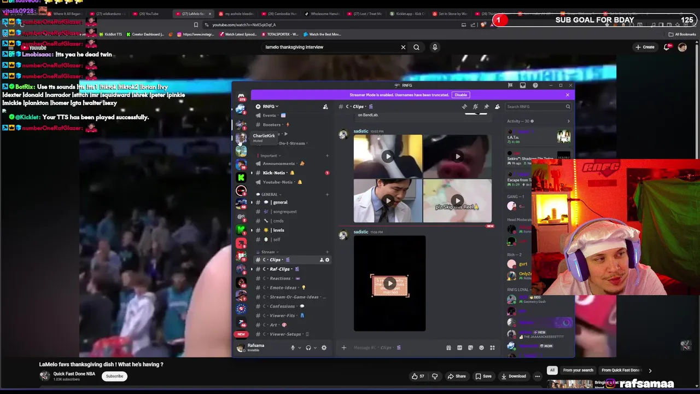Toggle the member list icon
Image resolution: width=700 pixels, height=394 pixels.
click(x=497, y=107)
